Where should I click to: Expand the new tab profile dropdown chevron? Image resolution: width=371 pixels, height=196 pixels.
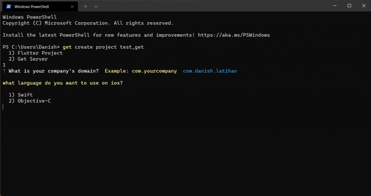tap(96, 6)
